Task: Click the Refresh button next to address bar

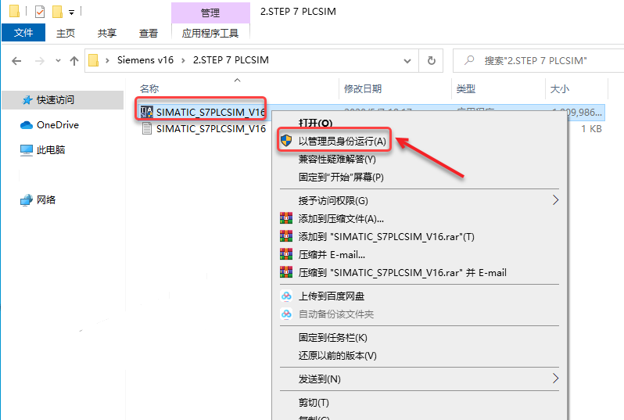Action: (431, 60)
